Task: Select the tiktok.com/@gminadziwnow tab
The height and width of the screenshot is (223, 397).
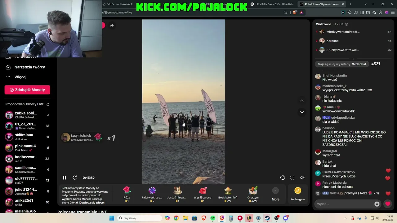Action: pos(322,4)
